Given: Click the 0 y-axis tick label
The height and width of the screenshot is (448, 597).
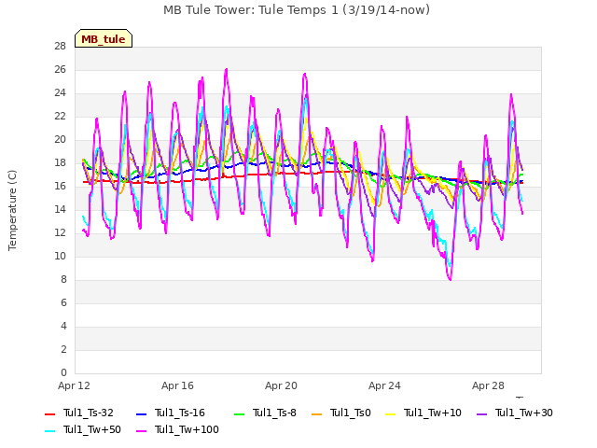Looking at the screenshot, I should pos(63,373).
